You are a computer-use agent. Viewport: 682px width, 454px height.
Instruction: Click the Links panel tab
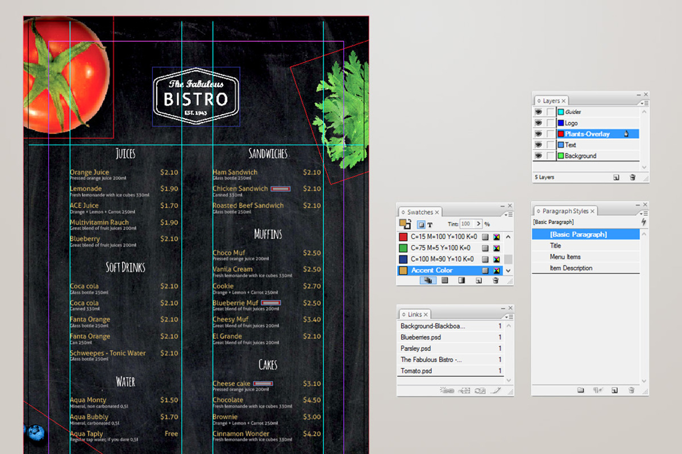(x=414, y=314)
